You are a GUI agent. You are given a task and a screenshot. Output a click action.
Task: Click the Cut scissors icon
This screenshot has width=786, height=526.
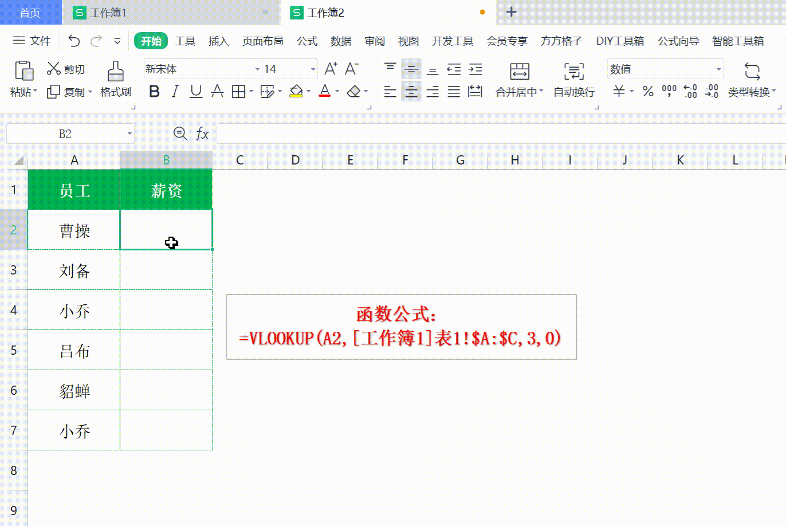pos(53,69)
